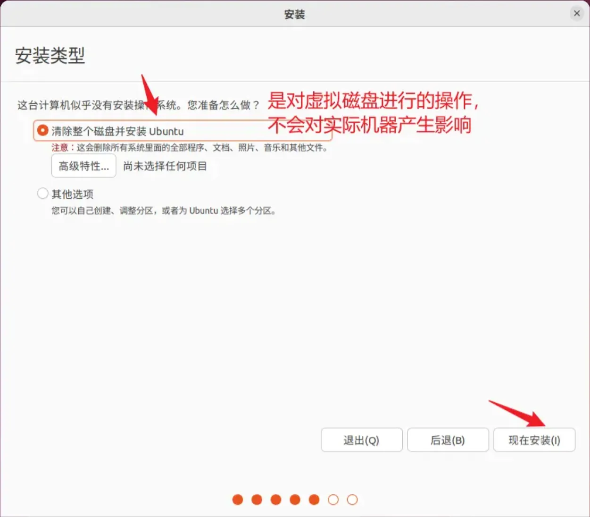590x517 pixels.
Task: Choose the 其他选项 radio button
Action: click(43, 194)
